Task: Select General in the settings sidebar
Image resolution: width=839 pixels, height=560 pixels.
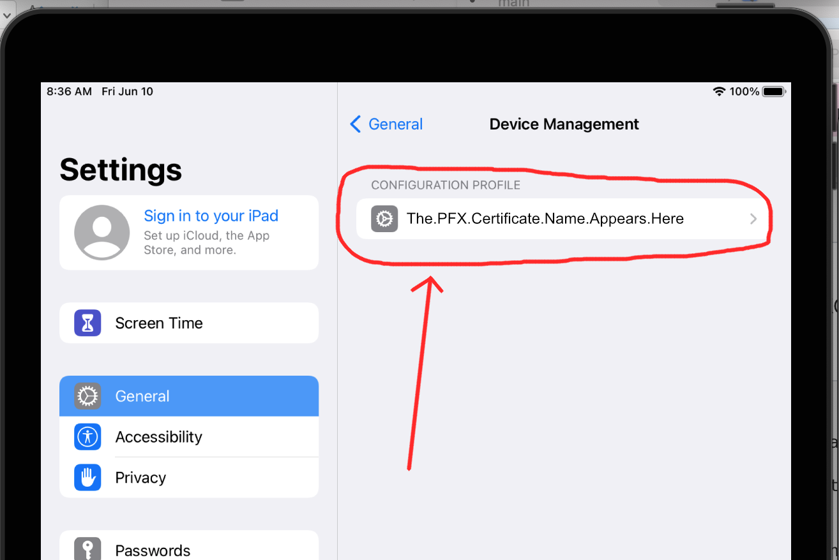Action: coord(189,396)
